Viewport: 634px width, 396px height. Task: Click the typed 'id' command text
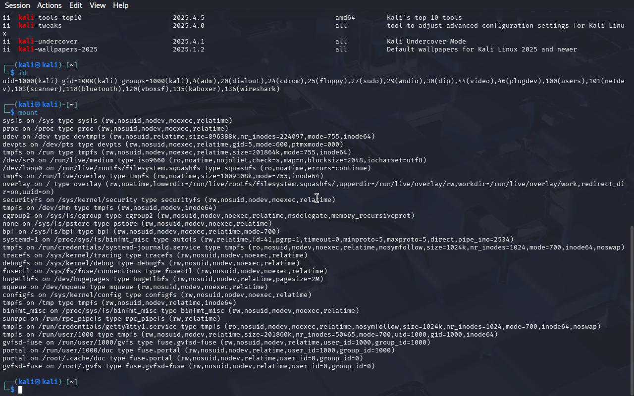[x=22, y=73]
